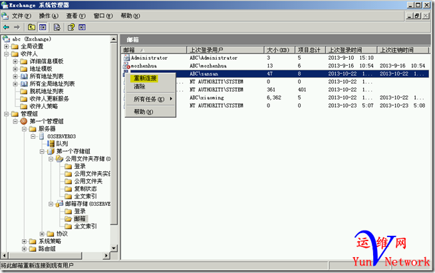Select the 收件人策略 tree item
This screenshot has width=435, height=273.
pos(44,106)
